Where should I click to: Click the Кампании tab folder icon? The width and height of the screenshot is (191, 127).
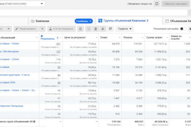pyautogui.click(x=33, y=21)
